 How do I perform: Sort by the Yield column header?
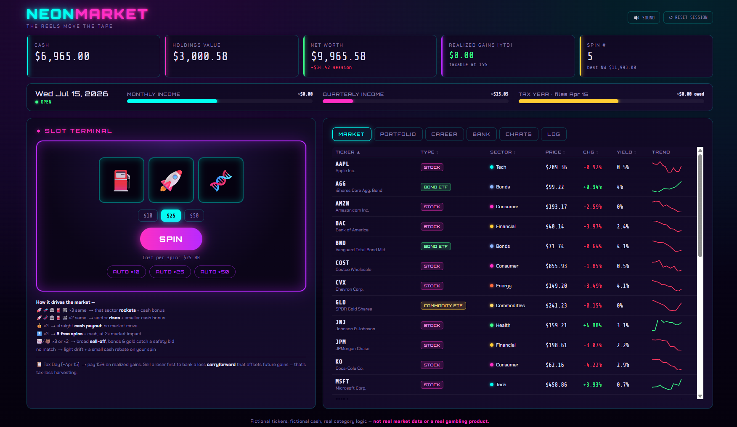[626, 152]
